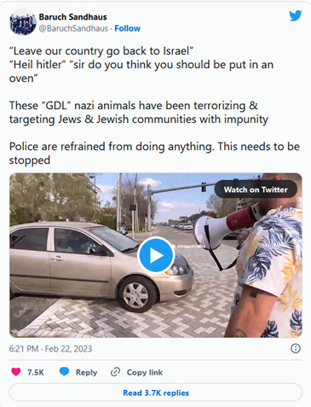
Task: Click the reply speech bubble icon
Action: 64,372
